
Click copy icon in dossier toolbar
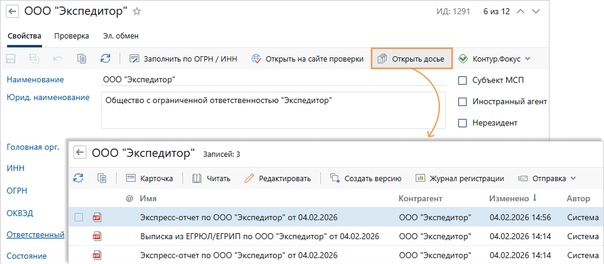pyautogui.click(x=101, y=178)
